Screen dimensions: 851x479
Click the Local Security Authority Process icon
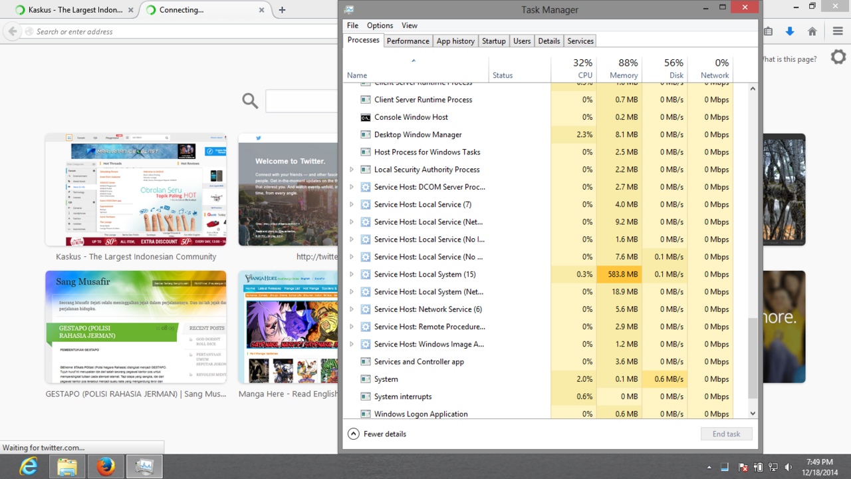365,170
